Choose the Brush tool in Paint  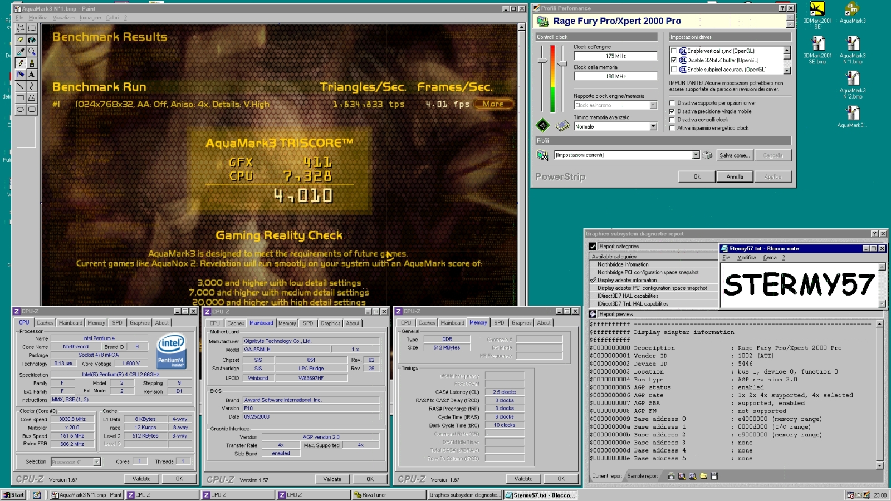(x=32, y=63)
